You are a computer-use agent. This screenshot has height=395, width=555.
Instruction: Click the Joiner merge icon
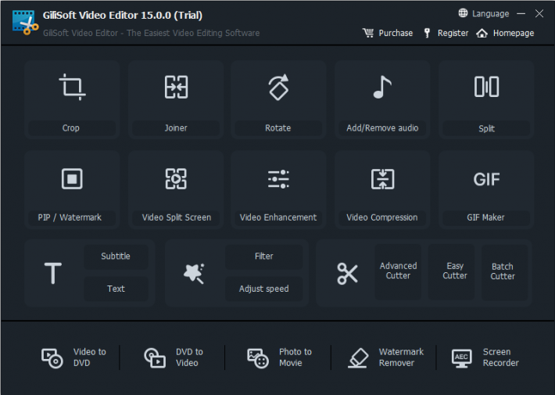click(176, 87)
